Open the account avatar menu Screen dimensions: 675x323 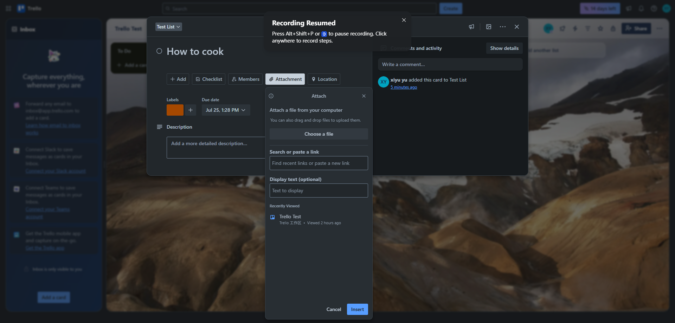pyautogui.click(x=667, y=8)
